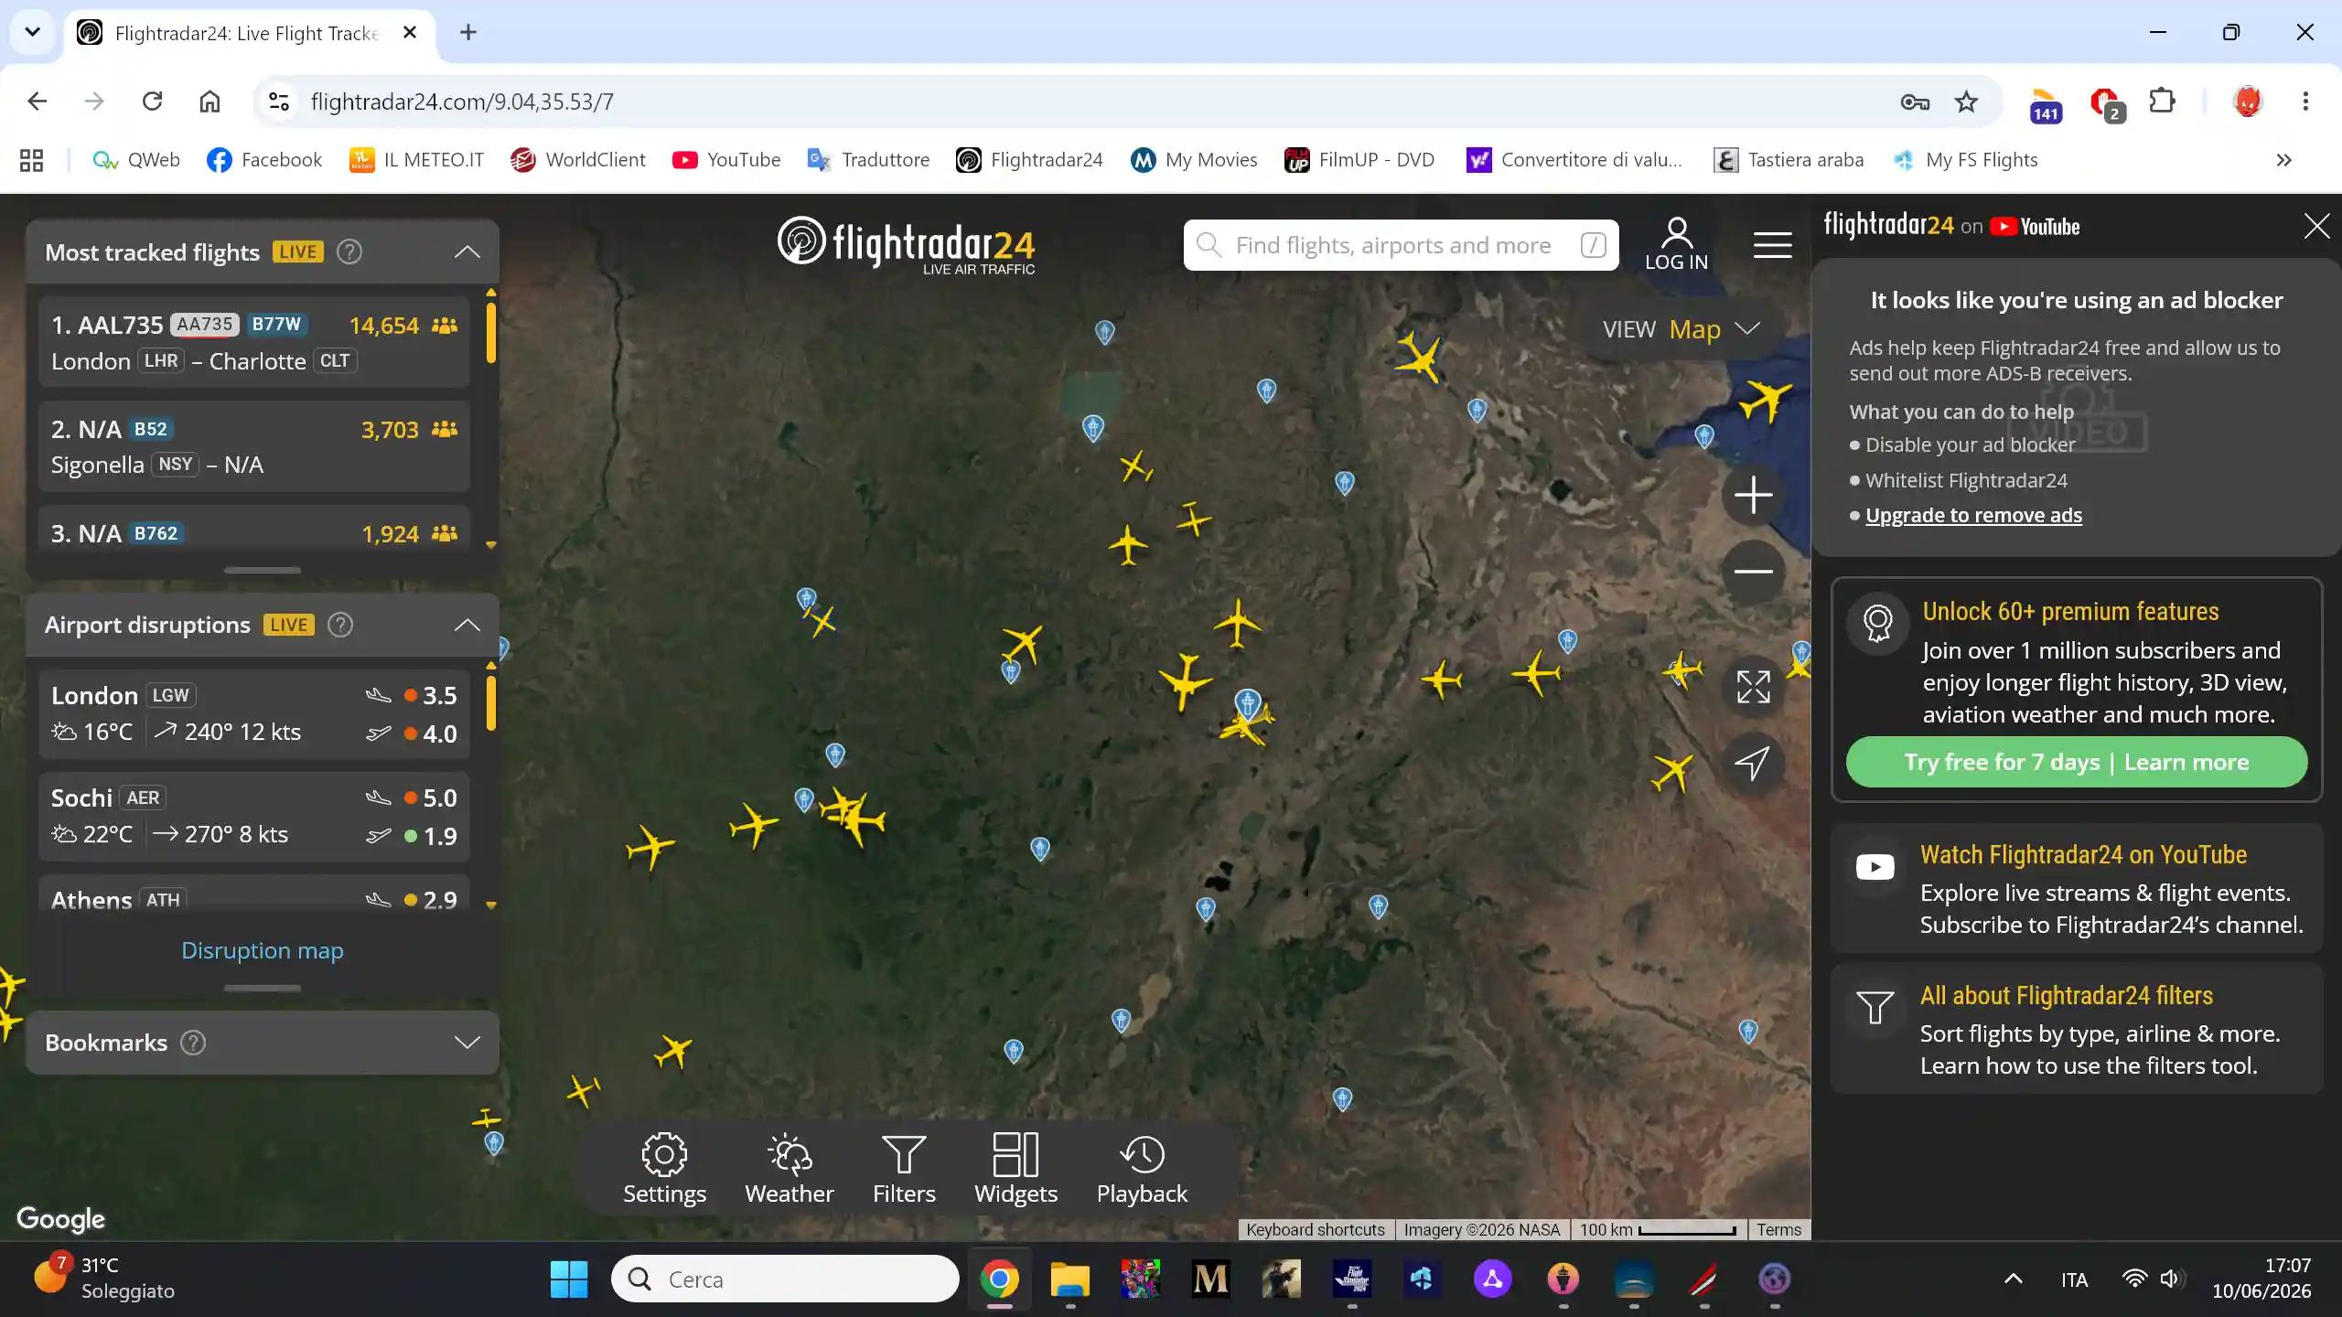Show help for Most tracked flights
The width and height of the screenshot is (2342, 1317).
point(349,252)
